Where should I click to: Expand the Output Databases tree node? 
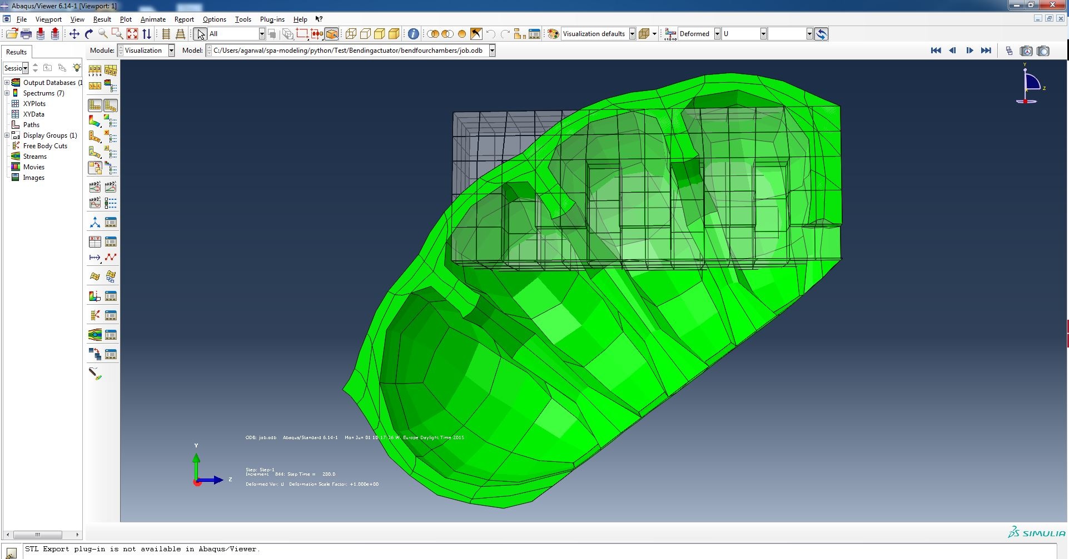pyautogui.click(x=7, y=83)
